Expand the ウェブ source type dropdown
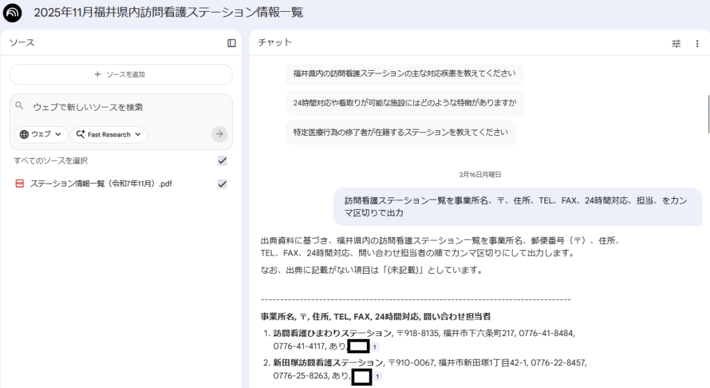 (42, 134)
